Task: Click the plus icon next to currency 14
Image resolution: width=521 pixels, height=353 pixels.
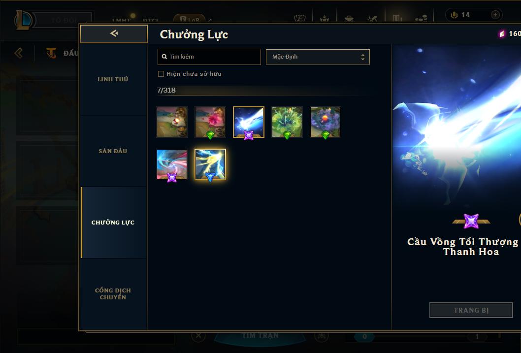Action: (495, 15)
